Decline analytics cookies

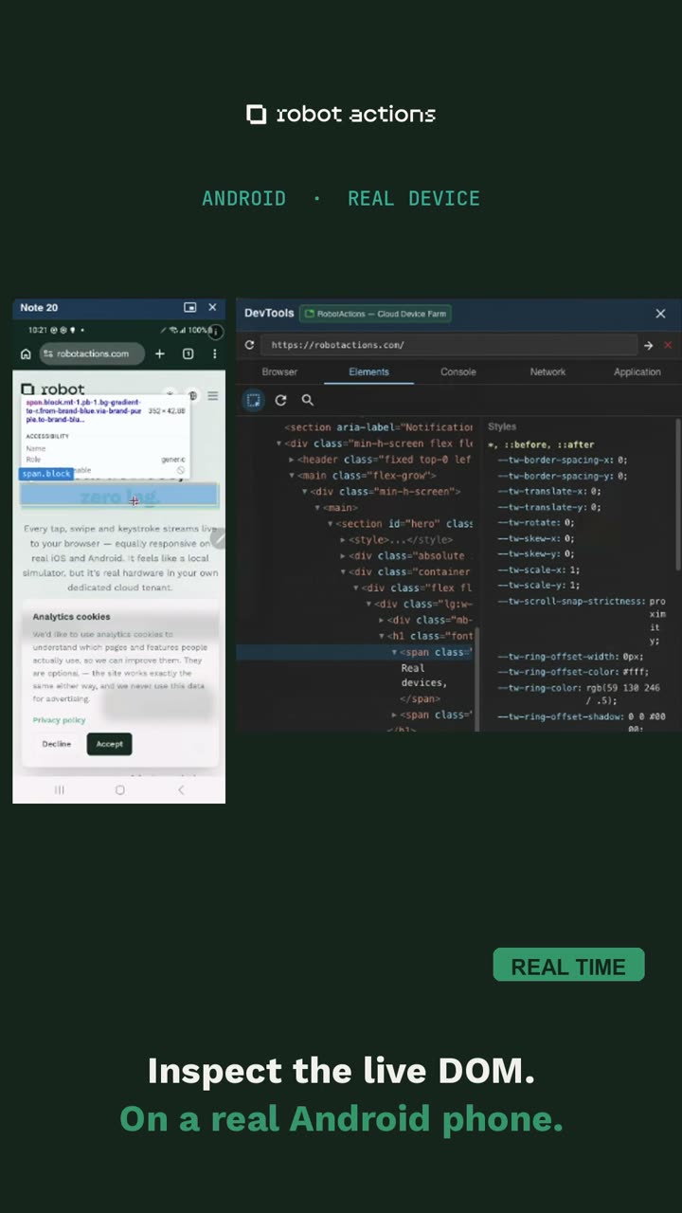coord(57,744)
